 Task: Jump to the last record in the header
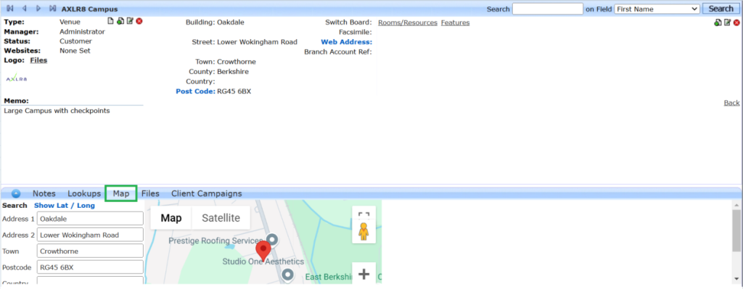(52, 9)
